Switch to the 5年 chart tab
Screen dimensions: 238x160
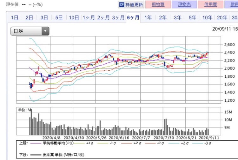(193, 18)
